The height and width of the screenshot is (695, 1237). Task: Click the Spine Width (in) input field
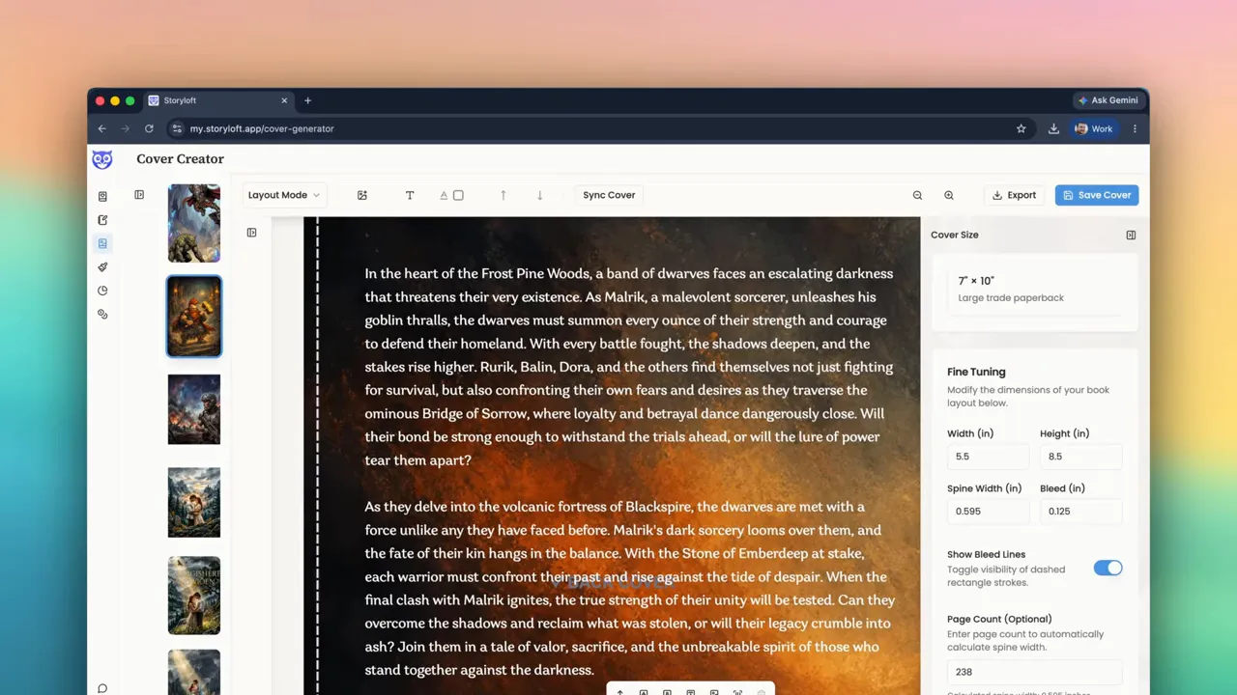coord(988,512)
